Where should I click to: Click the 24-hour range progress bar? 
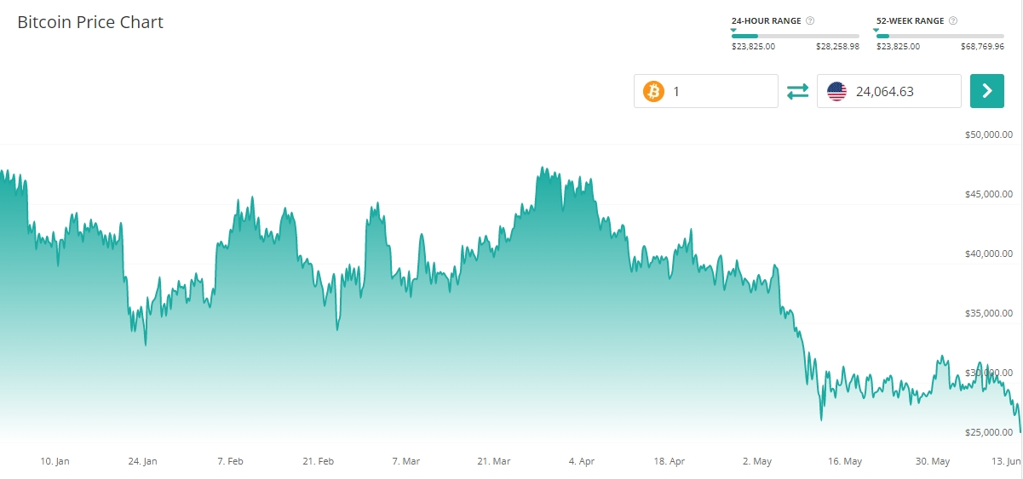(x=795, y=36)
